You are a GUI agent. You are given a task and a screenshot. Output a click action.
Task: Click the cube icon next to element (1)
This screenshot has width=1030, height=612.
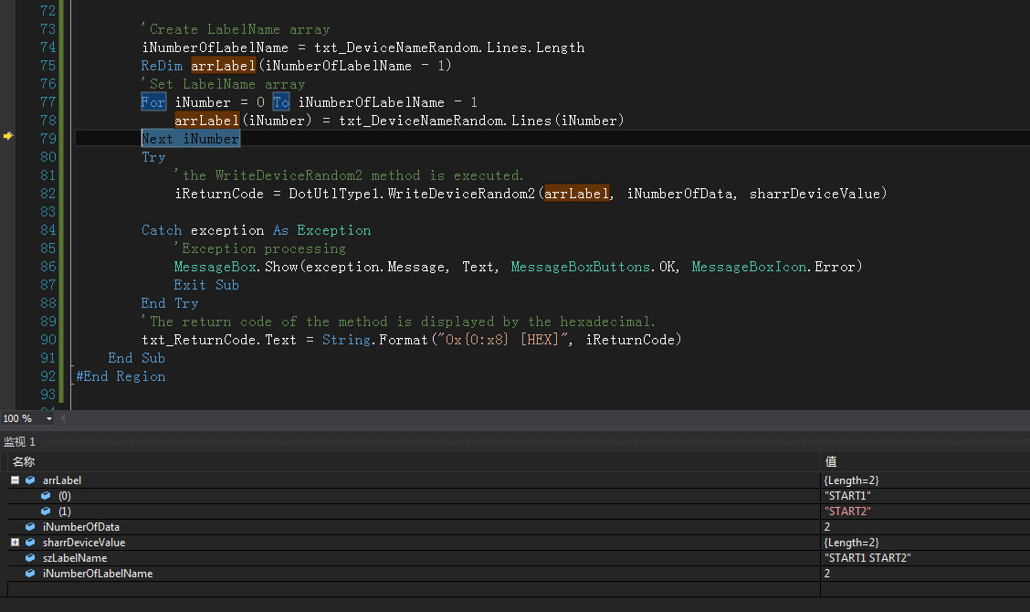(x=46, y=512)
